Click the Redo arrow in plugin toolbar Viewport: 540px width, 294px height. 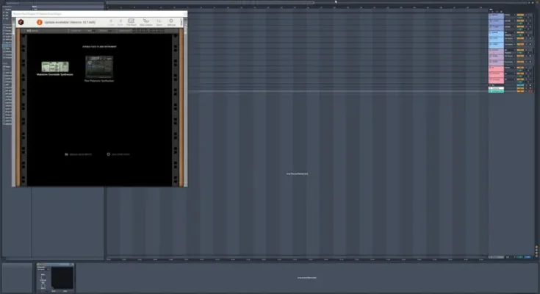click(x=120, y=22)
